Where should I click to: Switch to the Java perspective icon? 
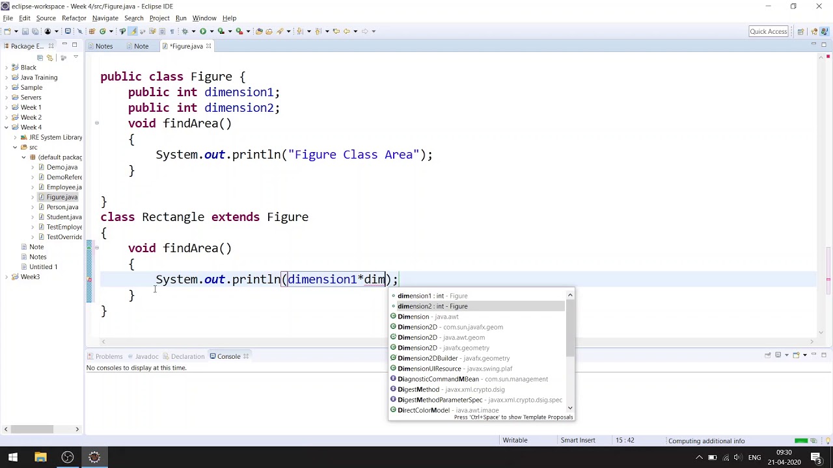pos(825,31)
